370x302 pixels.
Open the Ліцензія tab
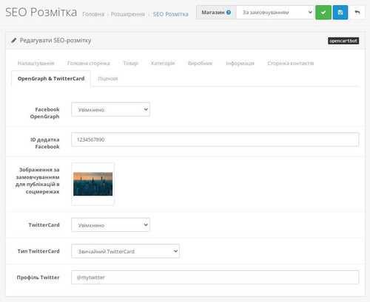[x=107, y=78]
